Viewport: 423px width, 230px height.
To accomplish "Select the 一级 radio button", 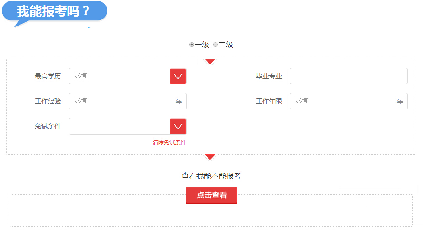I will click(192, 45).
